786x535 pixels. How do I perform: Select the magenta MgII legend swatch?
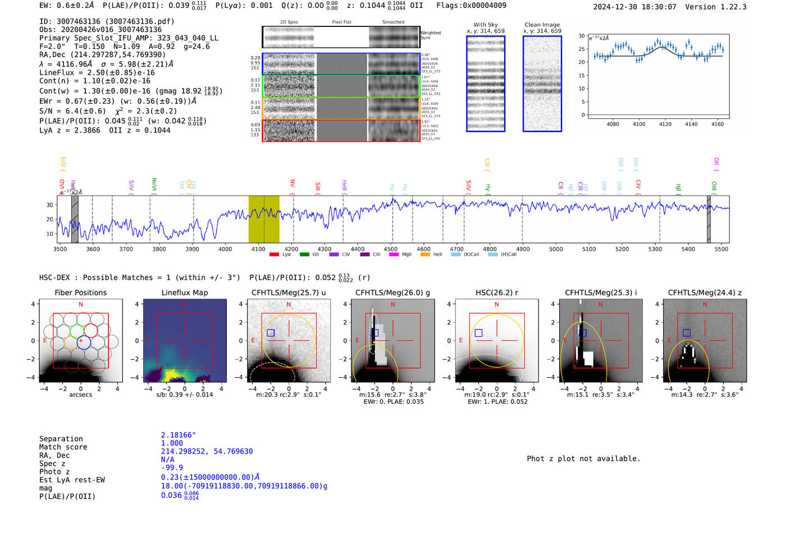pos(394,254)
